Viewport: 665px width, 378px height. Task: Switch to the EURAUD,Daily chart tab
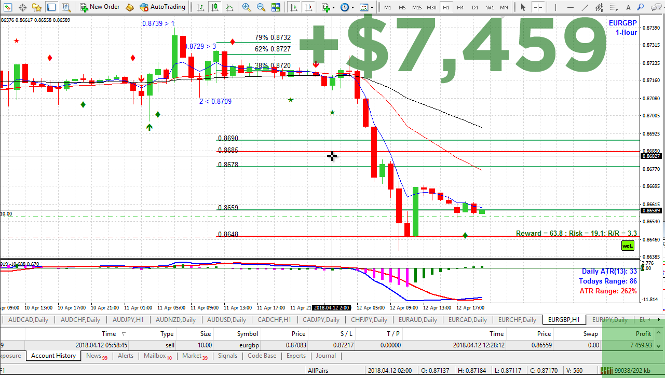tap(419, 320)
